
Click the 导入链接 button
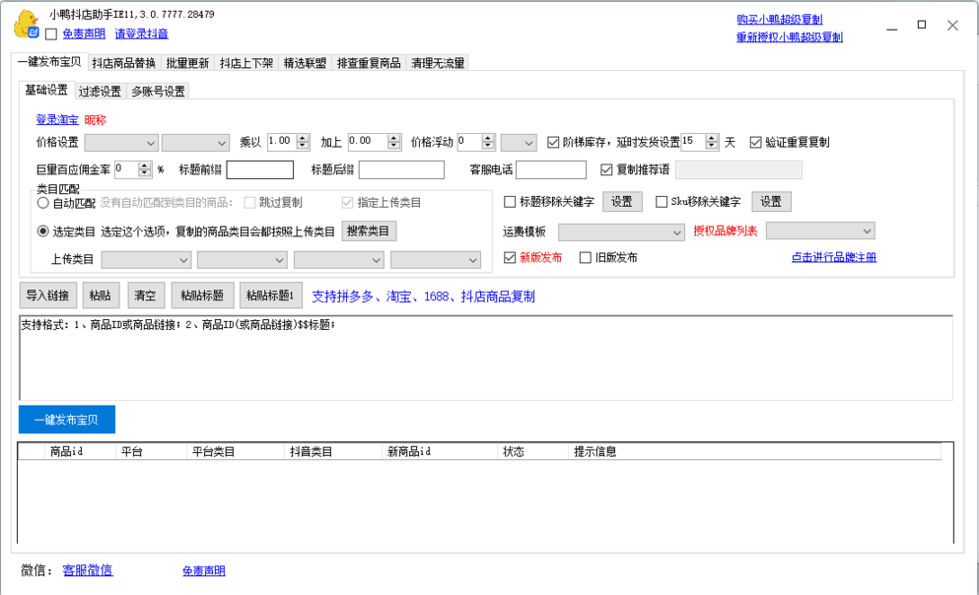click(x=49, y=296)
